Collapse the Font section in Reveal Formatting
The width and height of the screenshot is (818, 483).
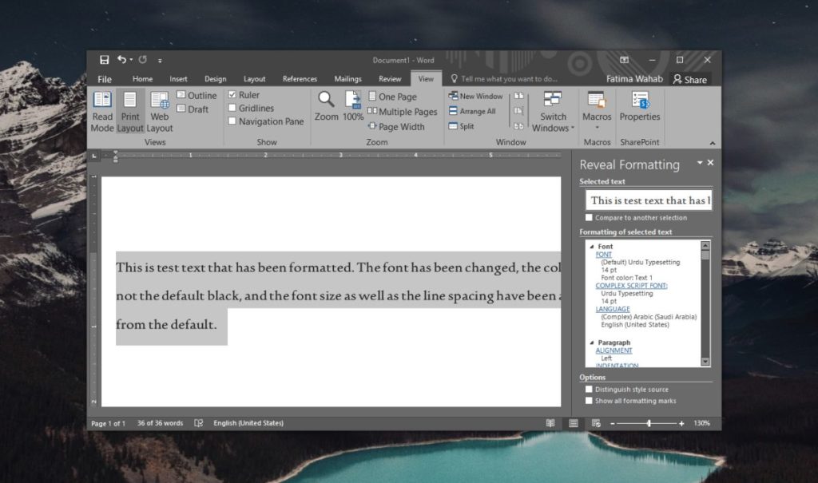click(x=593, y=246)
